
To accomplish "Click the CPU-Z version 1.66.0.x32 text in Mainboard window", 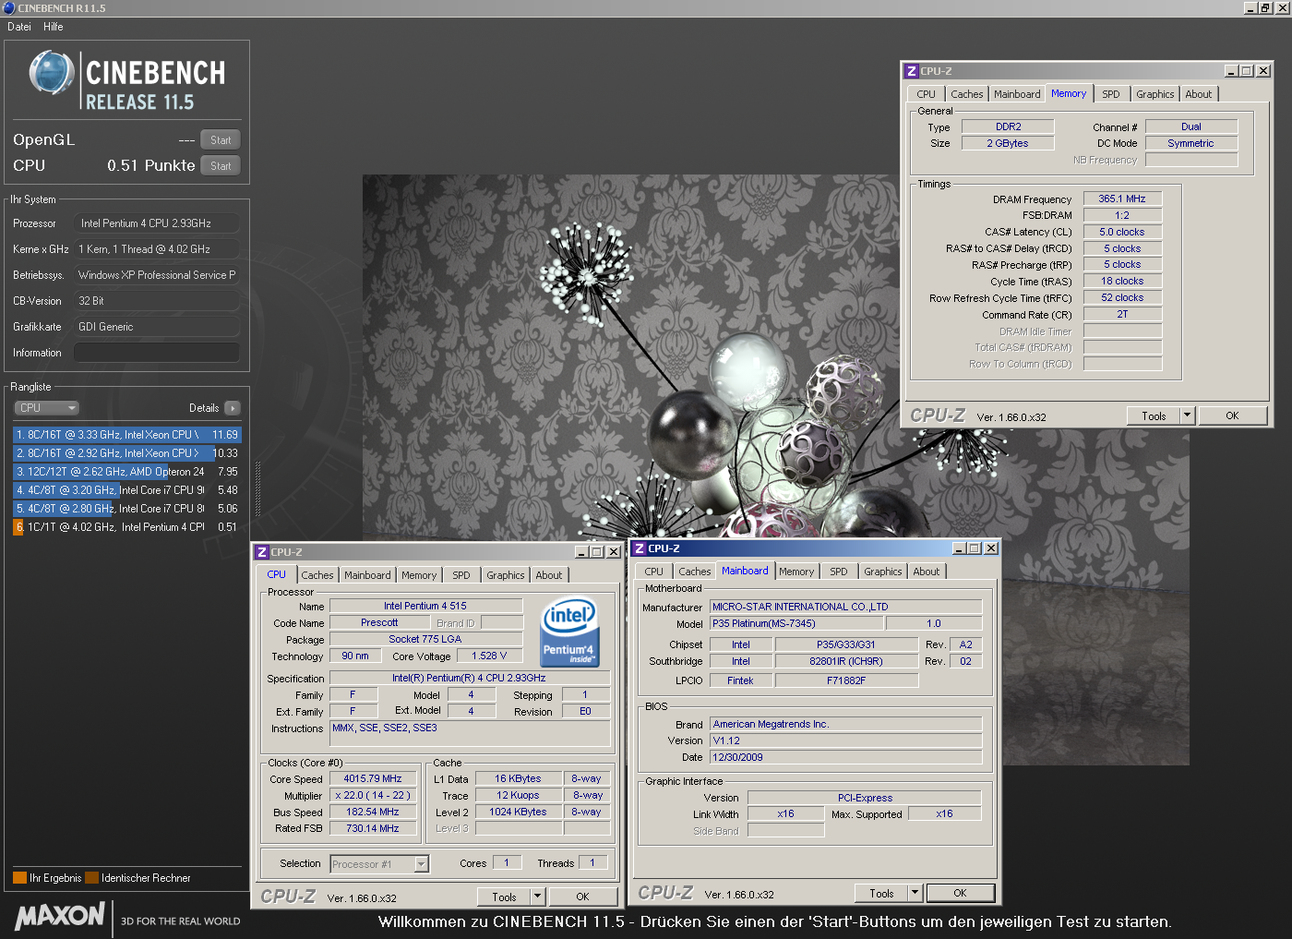I will [739, 895].
